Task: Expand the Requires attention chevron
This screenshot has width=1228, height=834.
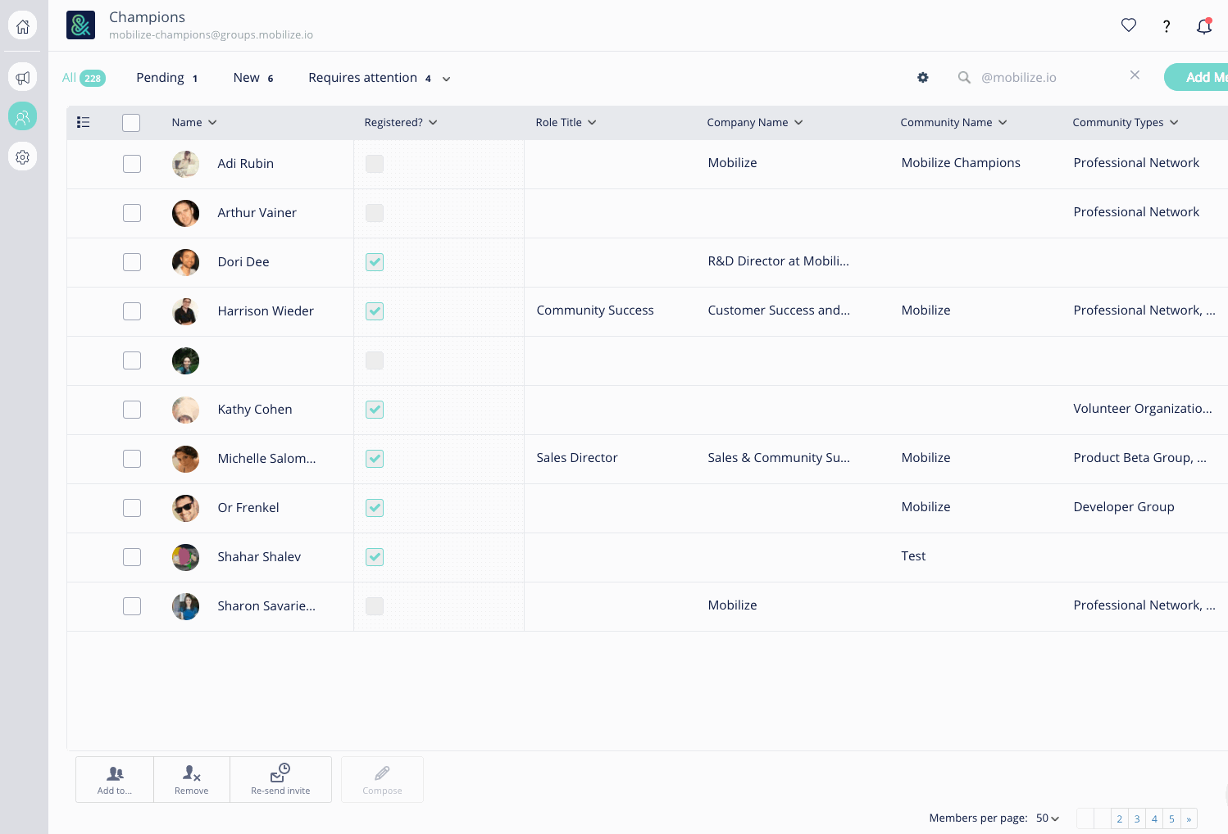Action: point(446,79)
